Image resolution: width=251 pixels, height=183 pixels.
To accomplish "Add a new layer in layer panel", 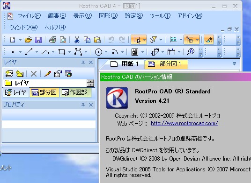I will (9, 74).
